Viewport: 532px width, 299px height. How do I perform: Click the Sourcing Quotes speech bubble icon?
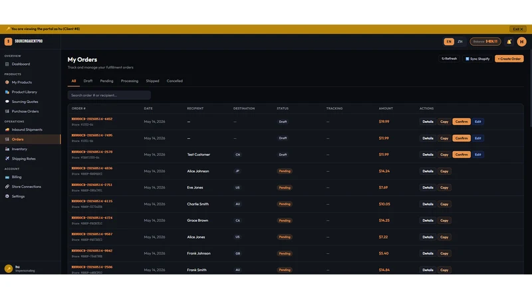(x=7, y=102)
